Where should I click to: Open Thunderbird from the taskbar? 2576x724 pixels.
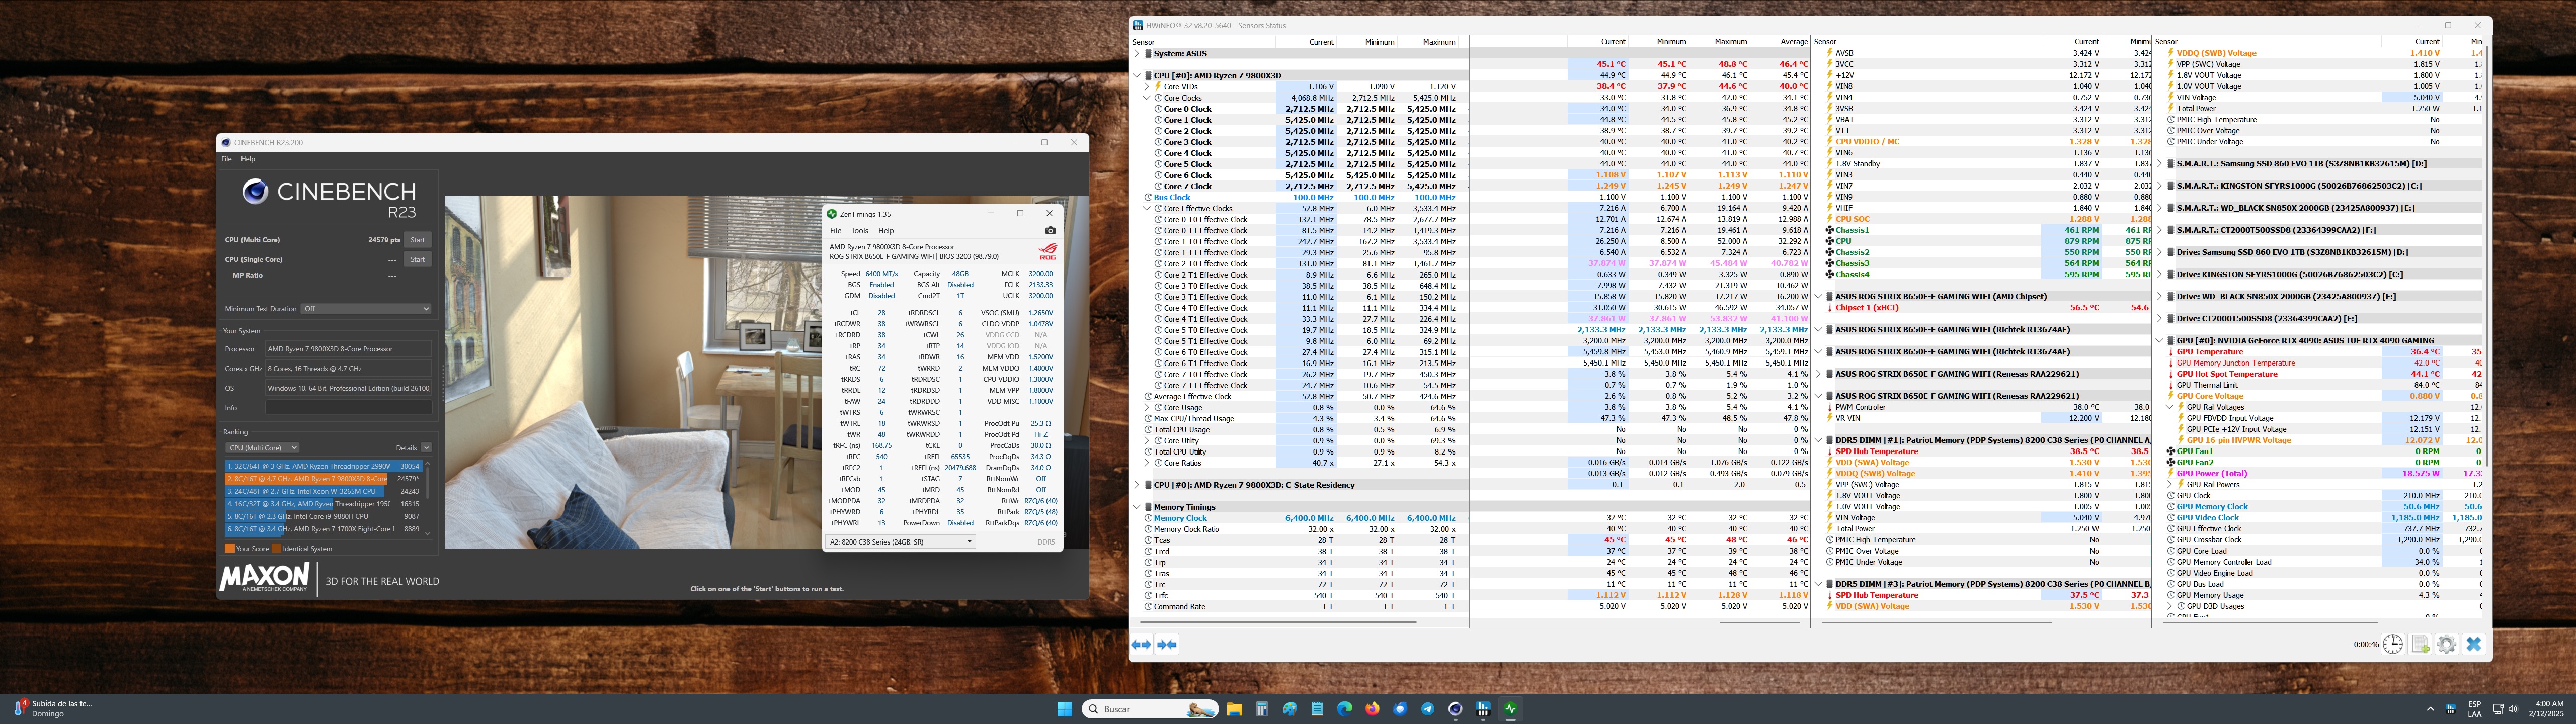point(1400,709)
